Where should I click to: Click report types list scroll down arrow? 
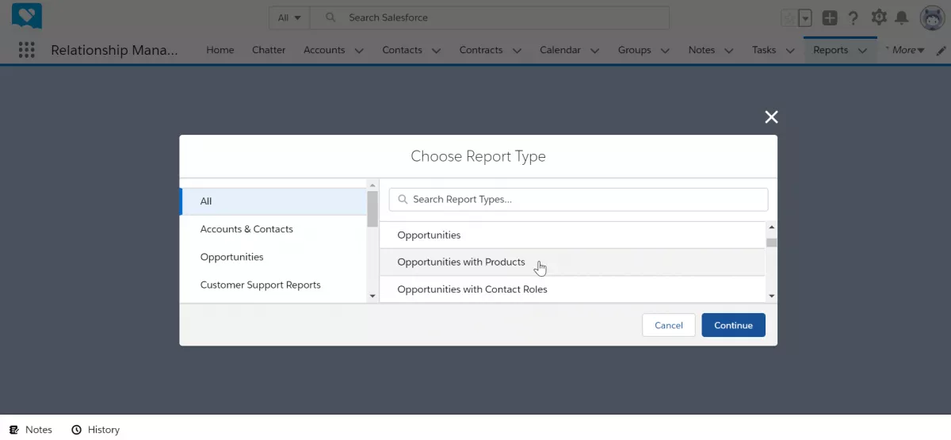pyautogui.click(x=772, y=296)
